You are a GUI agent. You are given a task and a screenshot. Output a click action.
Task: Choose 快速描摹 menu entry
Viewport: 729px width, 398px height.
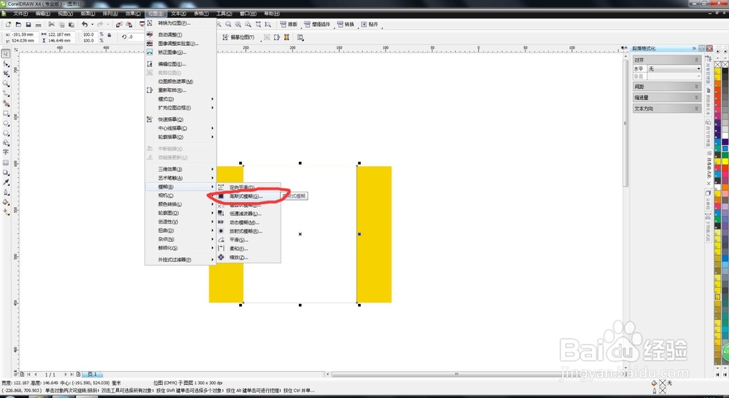coord(180,120)
